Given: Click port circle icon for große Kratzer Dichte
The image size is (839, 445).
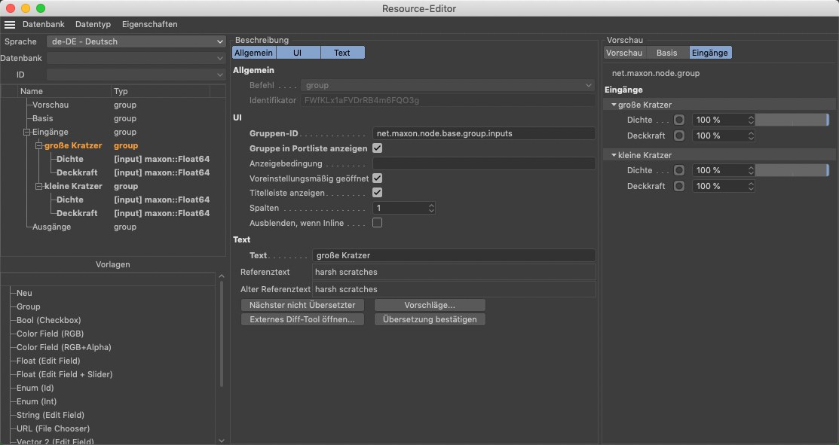Looking at the screenshot, I should [679, 120].
